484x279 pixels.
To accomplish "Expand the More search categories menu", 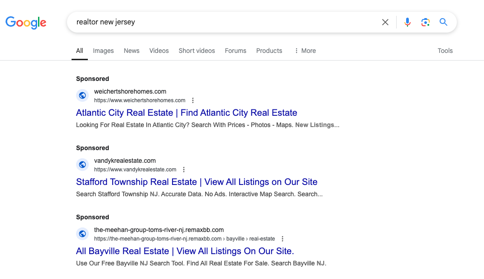I will (304, 51).
